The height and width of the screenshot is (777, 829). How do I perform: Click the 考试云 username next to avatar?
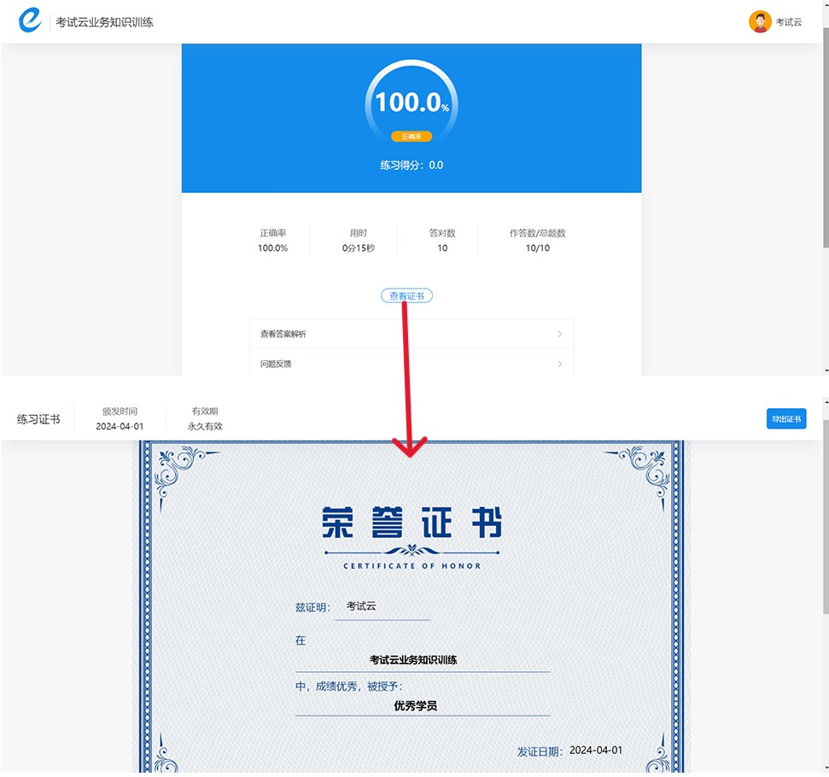[x=789, y=22]
